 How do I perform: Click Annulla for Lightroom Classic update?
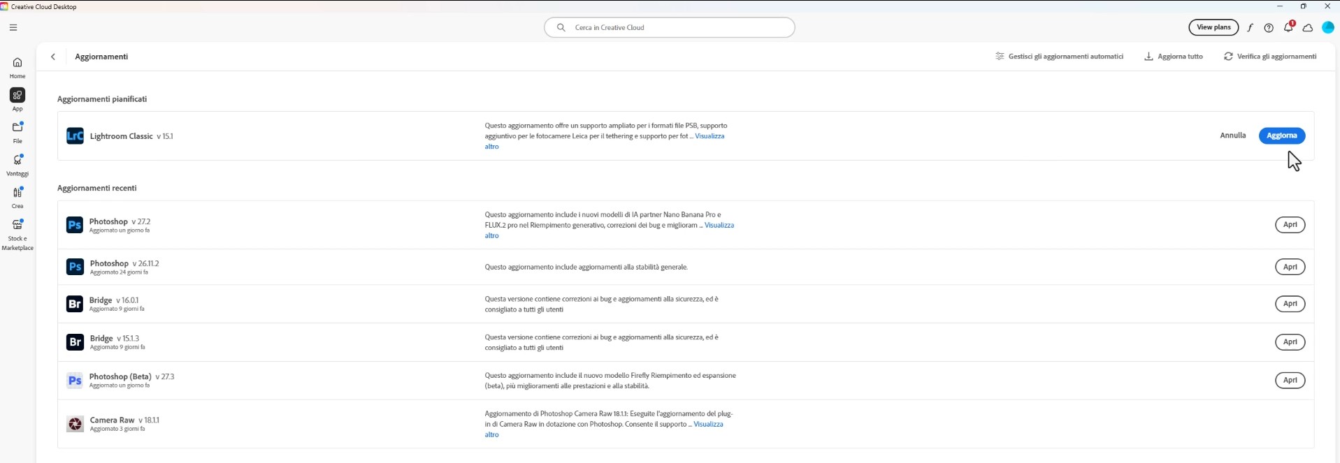point(1232,135)
